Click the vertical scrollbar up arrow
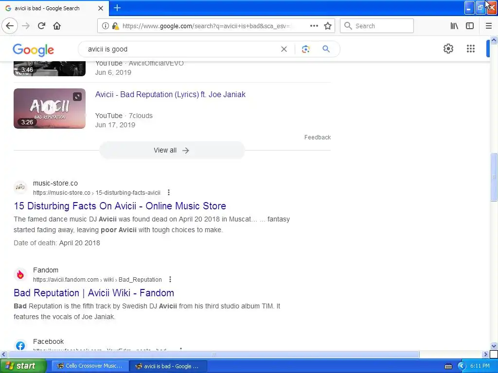 (494, 40)
